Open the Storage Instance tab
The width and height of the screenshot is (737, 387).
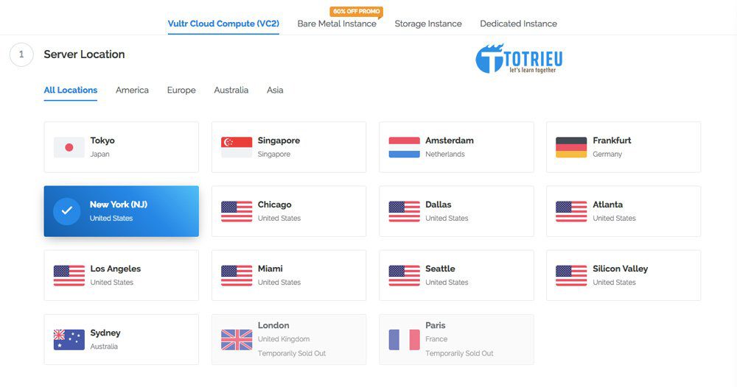[428, 24]
